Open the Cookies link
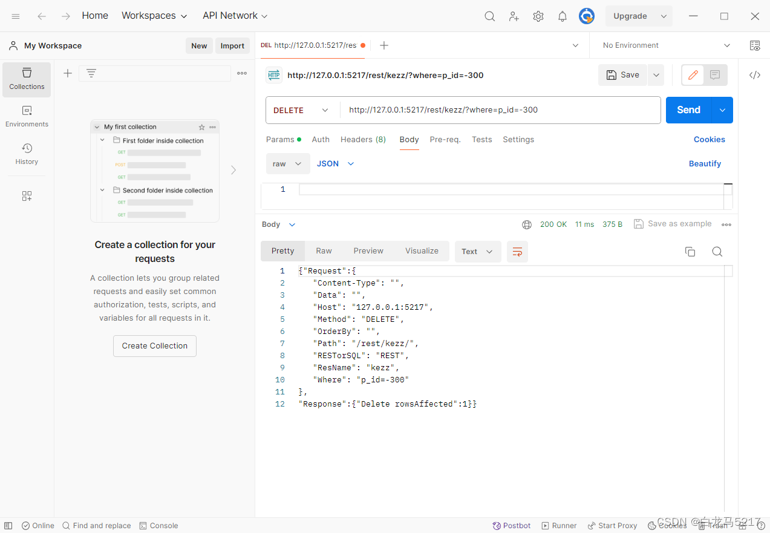 coord(710,140)
